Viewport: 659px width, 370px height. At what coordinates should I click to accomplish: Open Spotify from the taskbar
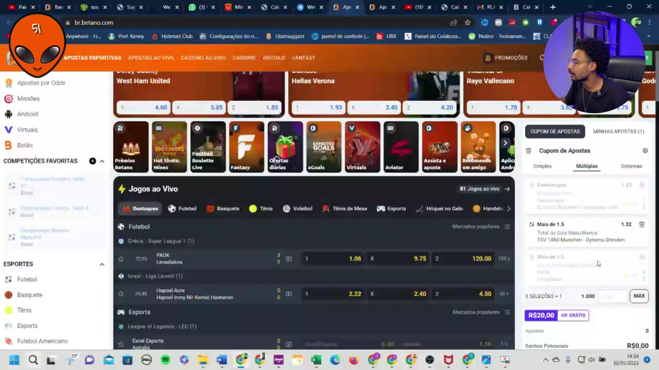click(x=165, y=360)
